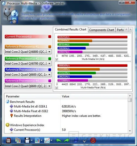This screenshot has height=146, width=137.
Task: Click the Windows Experience Index round icon
Action: (x=7, y=125)
